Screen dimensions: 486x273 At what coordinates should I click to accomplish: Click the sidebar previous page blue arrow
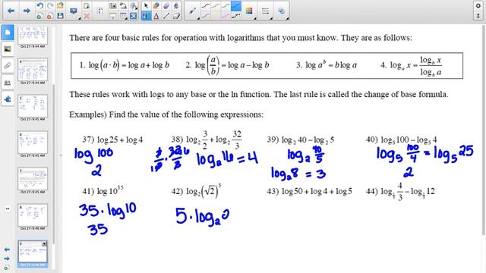[x=7, y=249]
